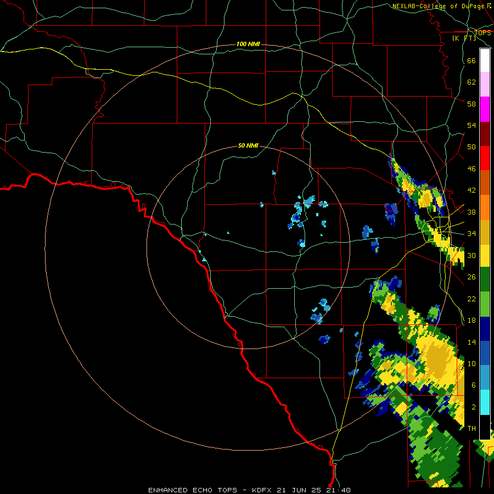Click the white swatch in the tops legend

tap(485, 60)
